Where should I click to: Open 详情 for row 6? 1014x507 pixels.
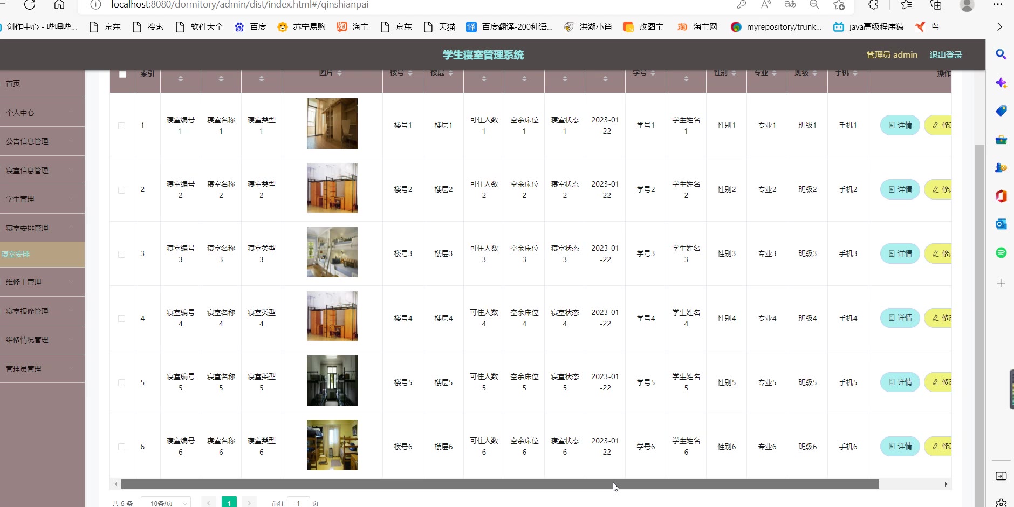[x=900, y=446]
